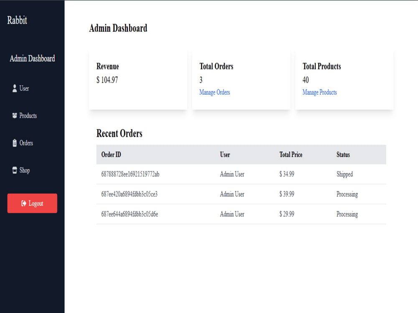This screenshot has width=418, height=313.
Task: Click the $ 39.99 price cell
Action: [x=287, y=194]
